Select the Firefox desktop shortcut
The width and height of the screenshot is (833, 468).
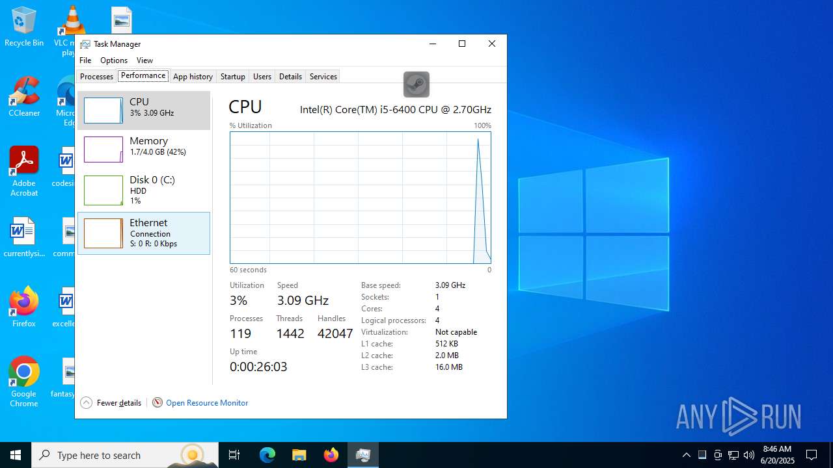coord(24,307)
